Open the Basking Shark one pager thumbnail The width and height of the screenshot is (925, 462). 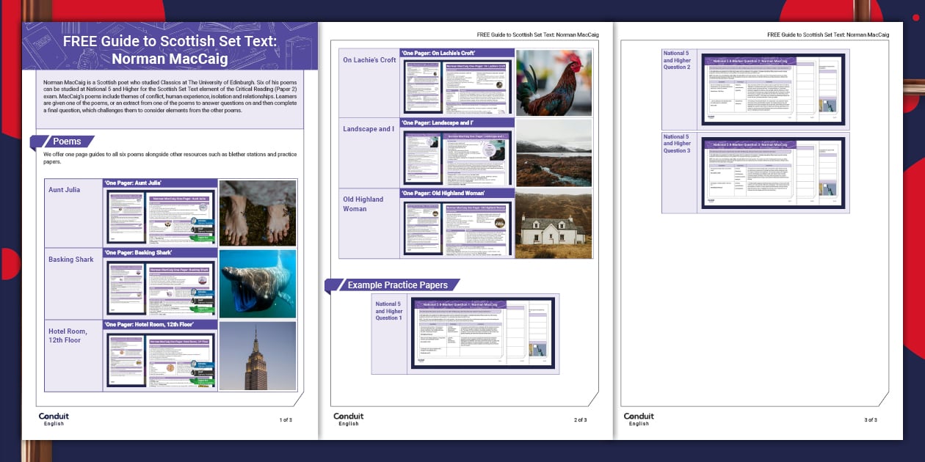(x=161, y=287)
